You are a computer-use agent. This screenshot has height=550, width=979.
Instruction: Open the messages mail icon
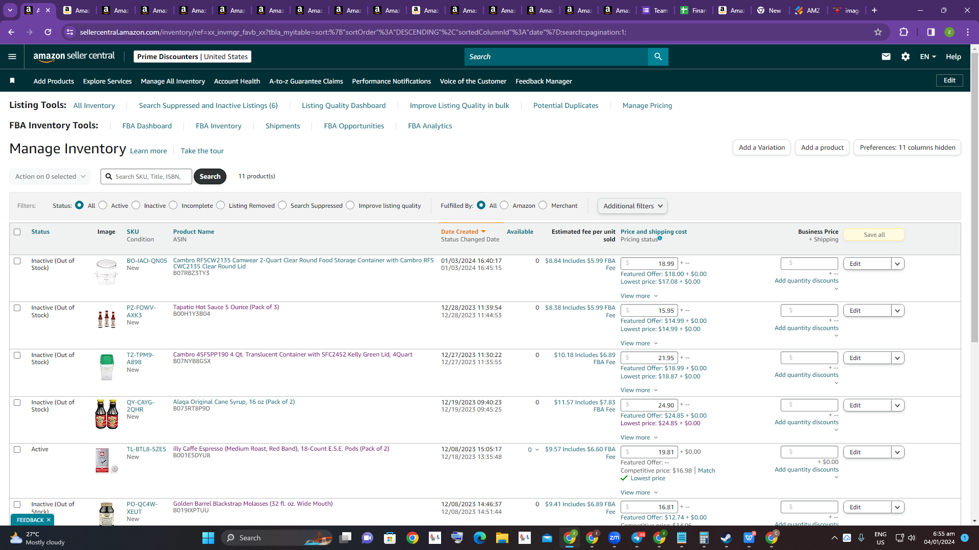click(886, 57)
